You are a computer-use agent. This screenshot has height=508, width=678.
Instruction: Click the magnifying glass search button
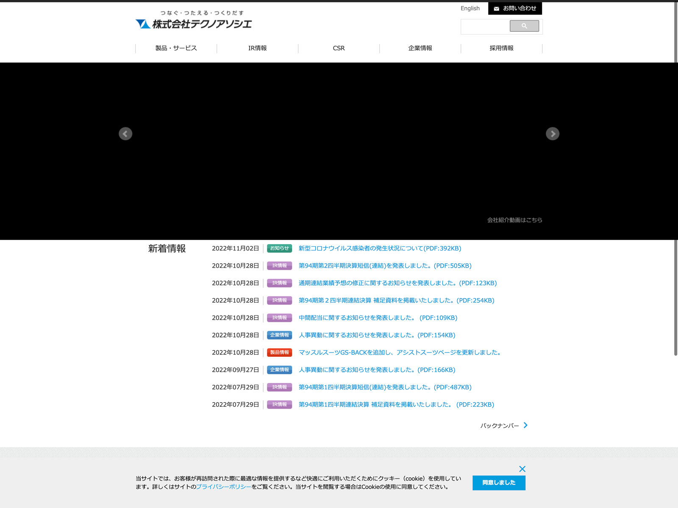pos(524,26)
